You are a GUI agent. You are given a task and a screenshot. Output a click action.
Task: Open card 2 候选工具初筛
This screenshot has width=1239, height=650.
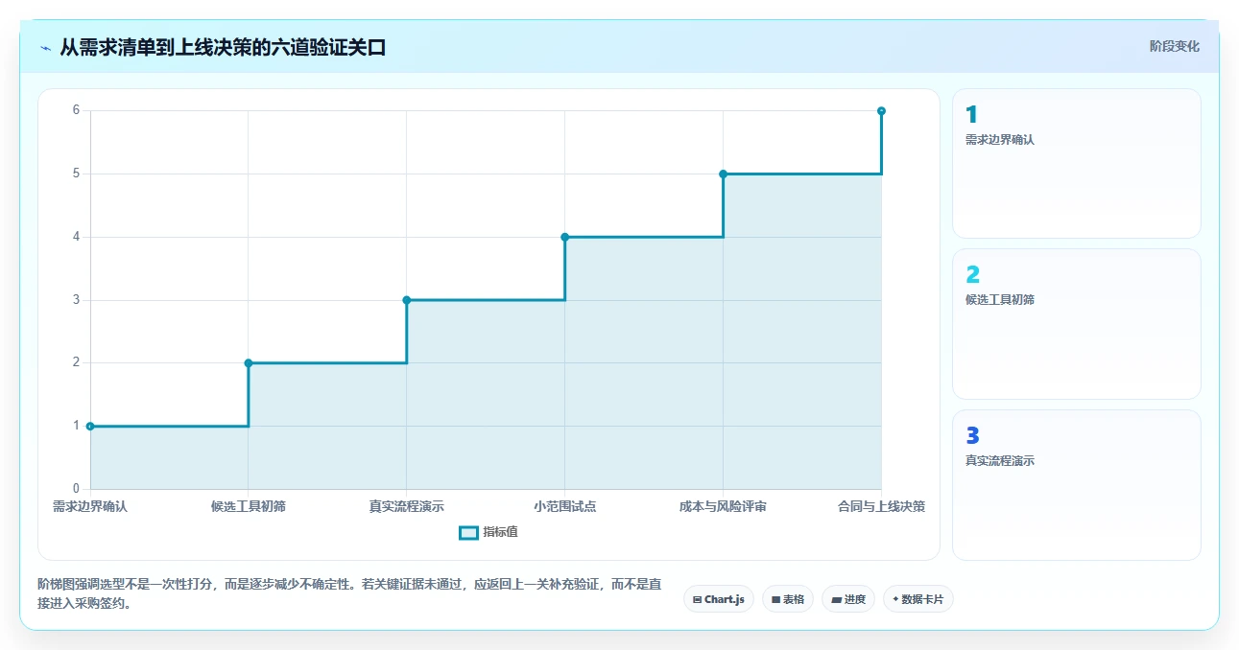pos(1076,324)
